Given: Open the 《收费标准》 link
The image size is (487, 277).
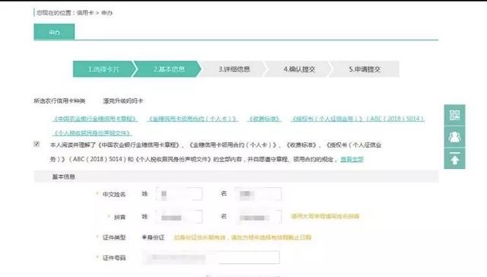Looking at the screenshot, I should 264,119.
